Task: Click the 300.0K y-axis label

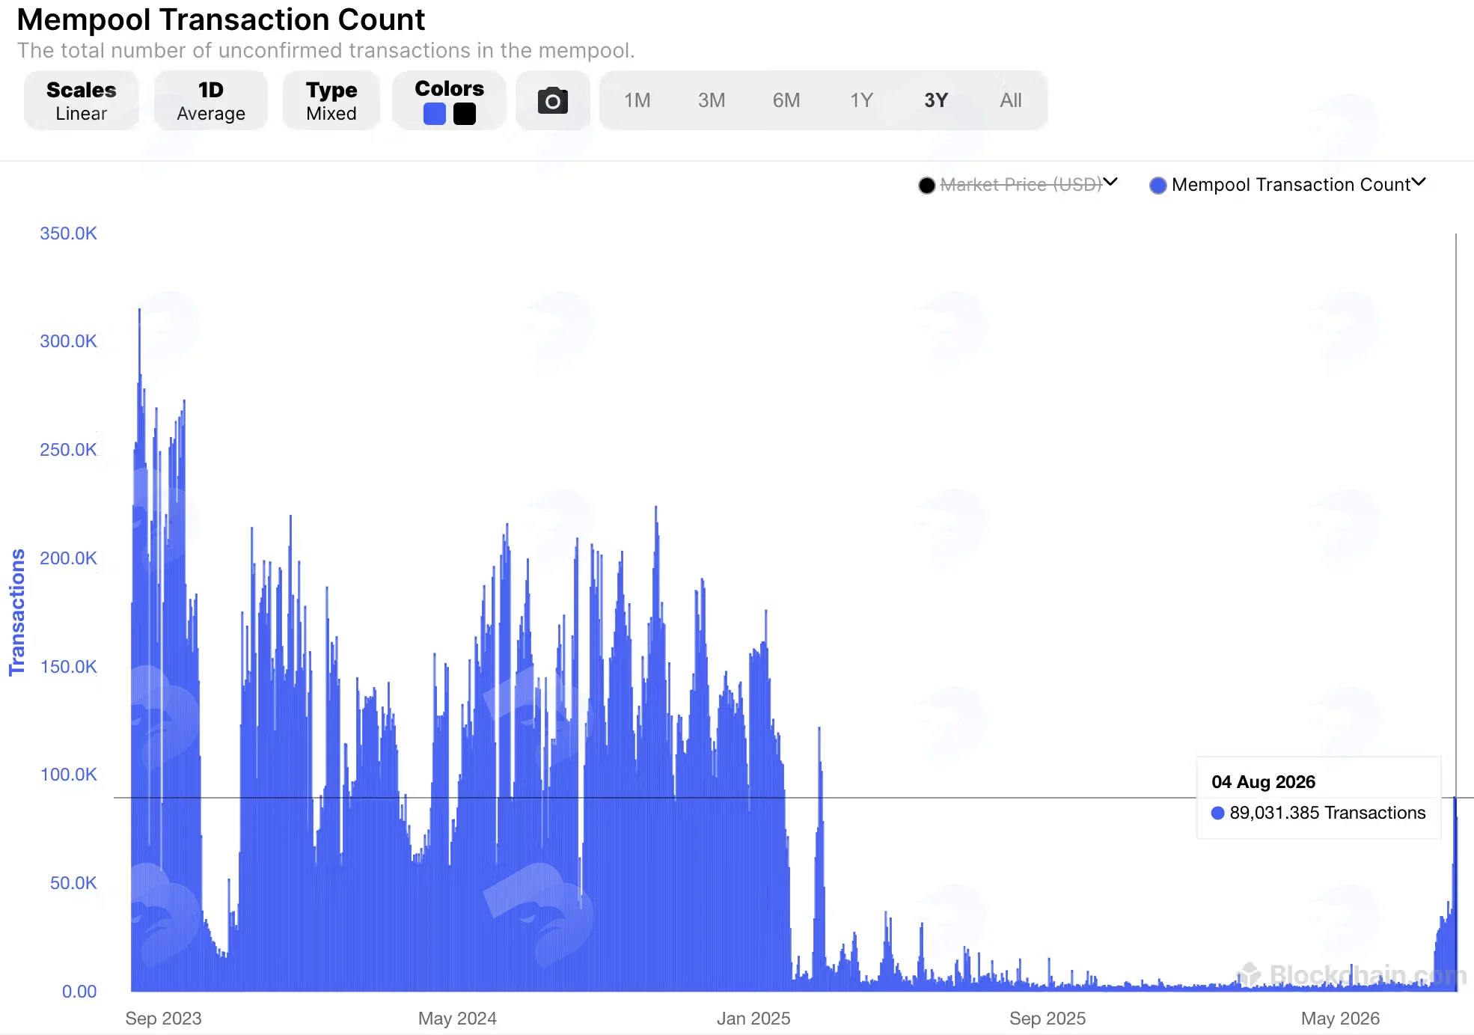Action: coord(68,341)
